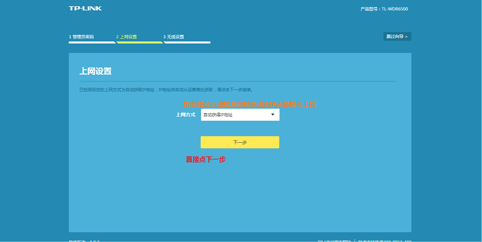Select step 2 上网设置 tab
This screenshot has height=242, width=482.
127,37
